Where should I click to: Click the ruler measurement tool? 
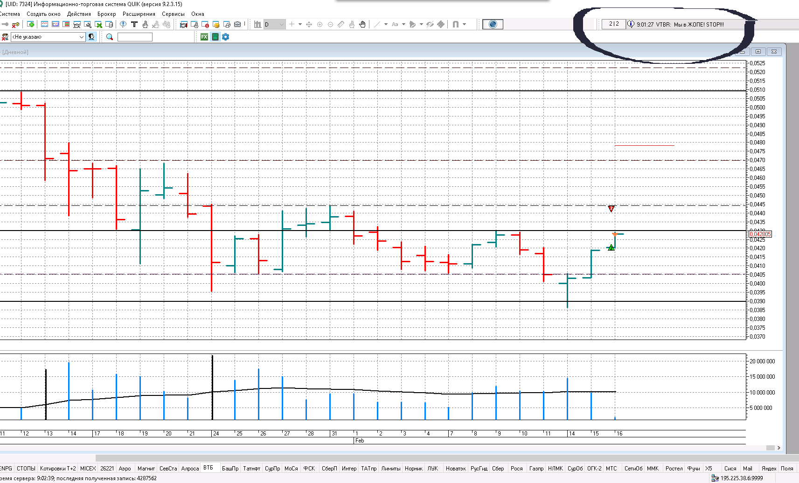point(341,25)
